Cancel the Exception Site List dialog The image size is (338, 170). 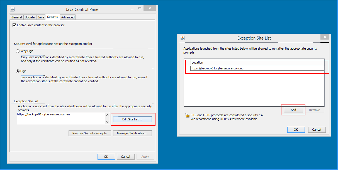coord(317,130)
